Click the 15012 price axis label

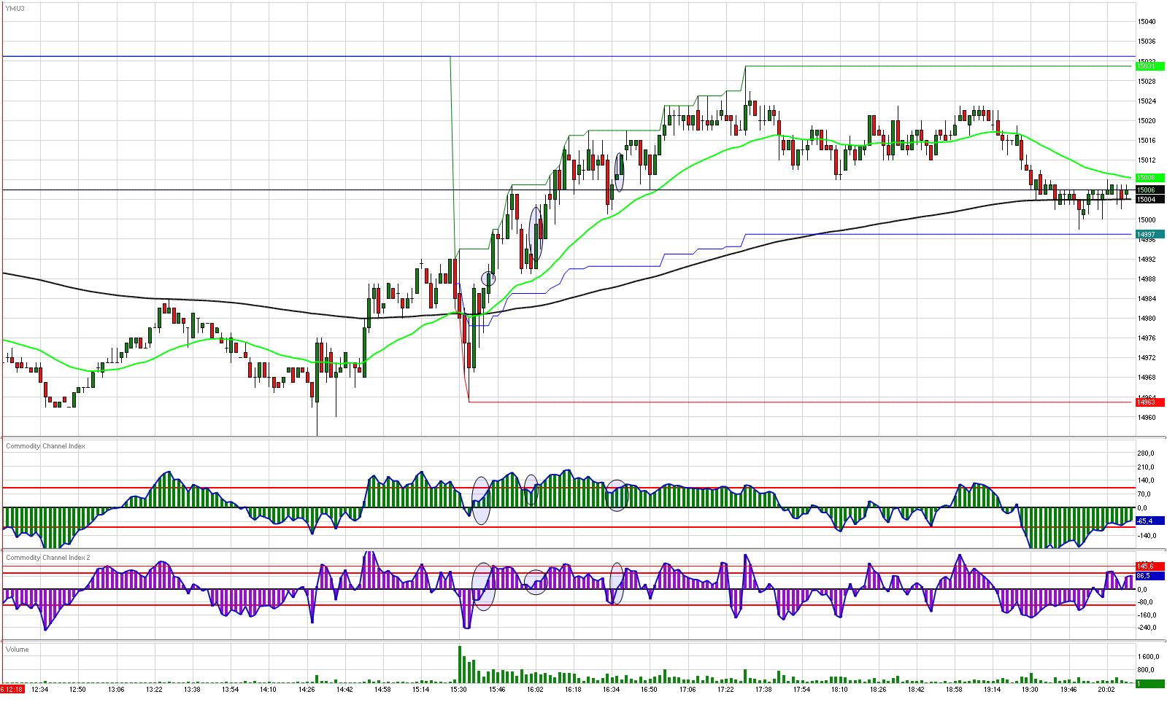[x=1148, y=160]
